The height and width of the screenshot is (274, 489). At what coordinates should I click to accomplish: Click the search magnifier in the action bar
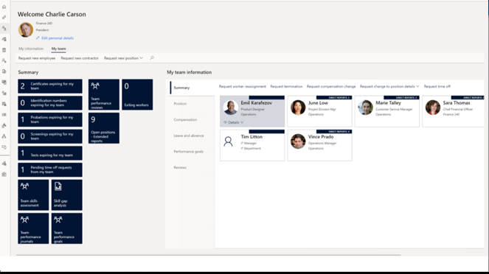click(x=152, y=58)
